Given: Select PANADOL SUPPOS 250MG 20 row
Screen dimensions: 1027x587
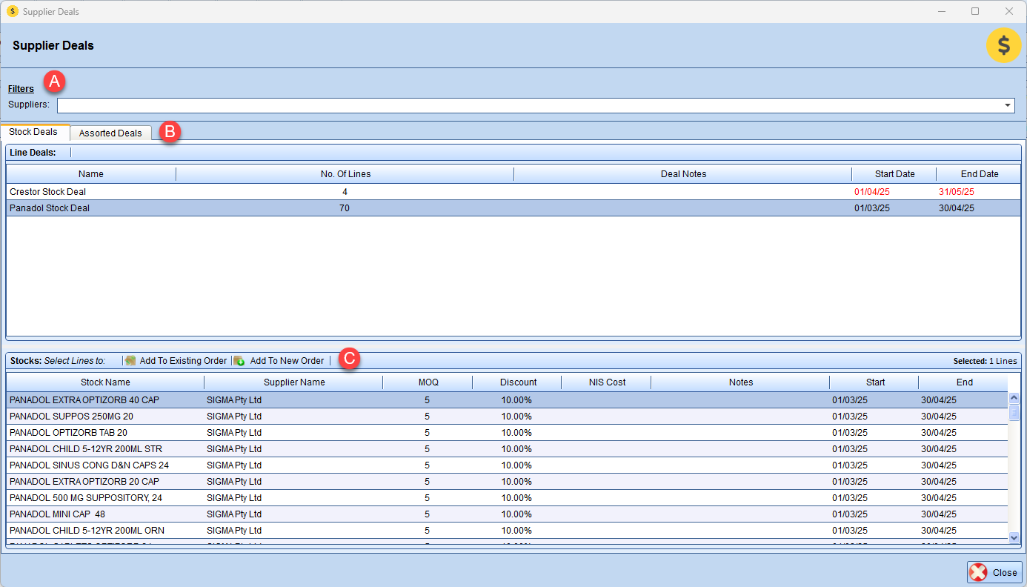Looking at the screenshot, I should [71, 417].
